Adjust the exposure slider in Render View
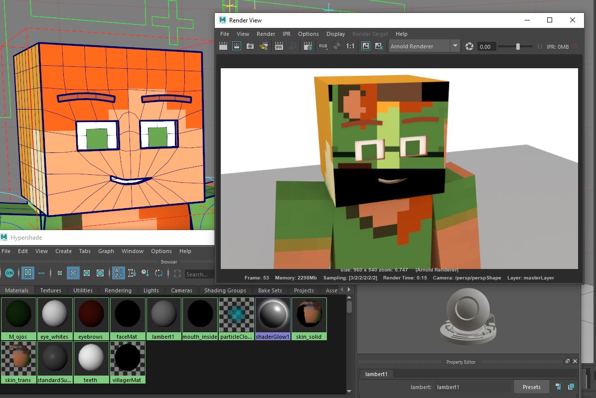This screenshot has width=596, height=398. (x=518, y=46)
